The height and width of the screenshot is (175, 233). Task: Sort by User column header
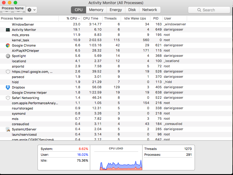(175, 18)
